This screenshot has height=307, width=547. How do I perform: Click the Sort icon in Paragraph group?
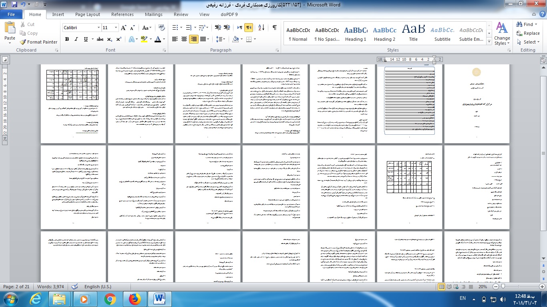coord(261,28)
